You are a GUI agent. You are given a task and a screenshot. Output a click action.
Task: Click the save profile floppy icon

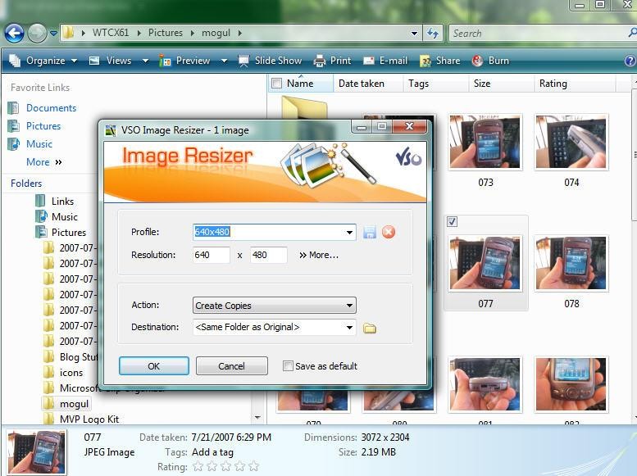click(369, 233)
